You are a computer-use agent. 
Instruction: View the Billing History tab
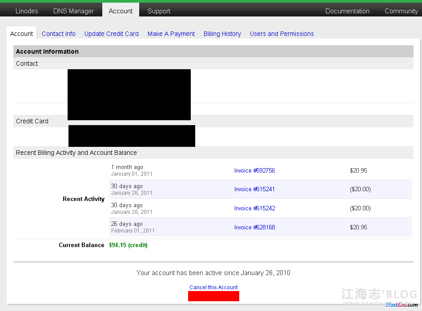(x=222, y=34)
